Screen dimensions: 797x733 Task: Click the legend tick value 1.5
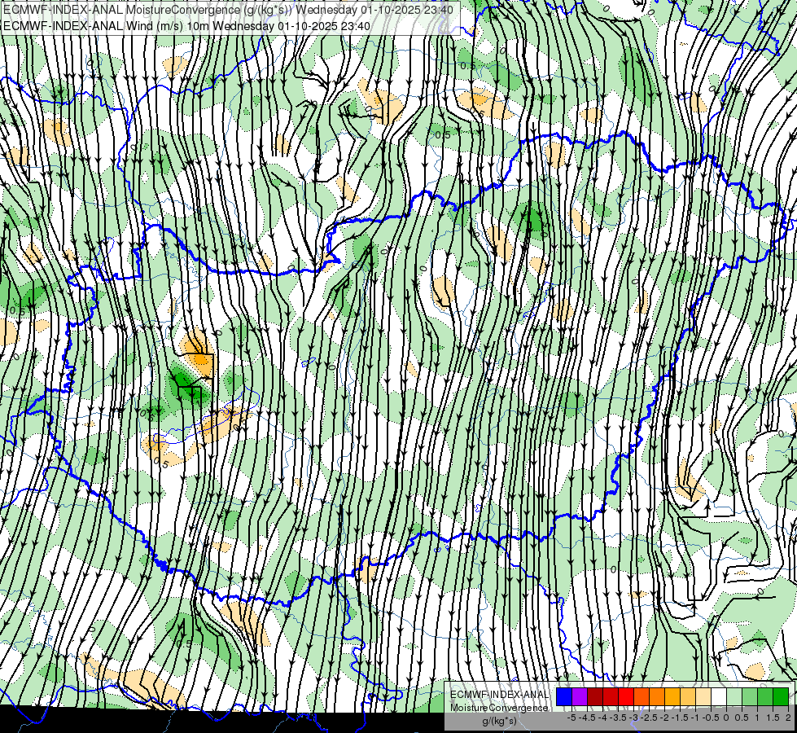tap(773, 718)
